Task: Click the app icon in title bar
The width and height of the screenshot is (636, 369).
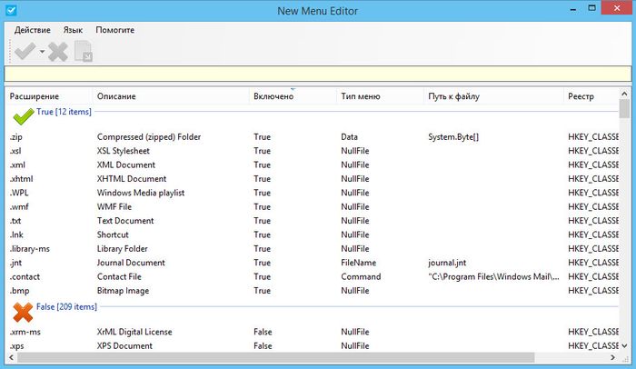Action: [12, 10]
